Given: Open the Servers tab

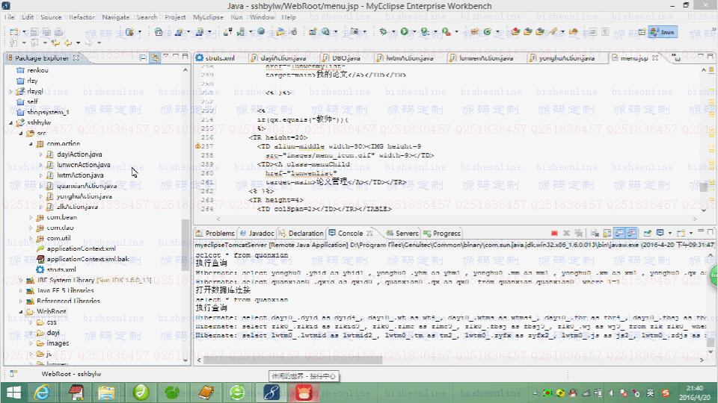Looking at the screenshot, I should point(402,233).
